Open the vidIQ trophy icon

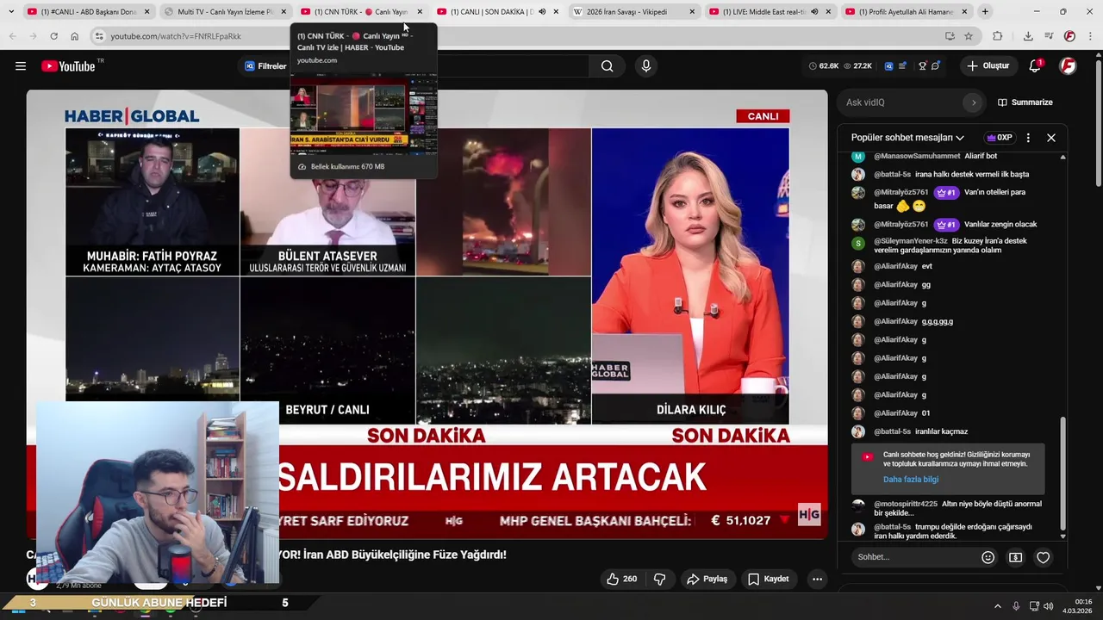(x=922, y=66)
